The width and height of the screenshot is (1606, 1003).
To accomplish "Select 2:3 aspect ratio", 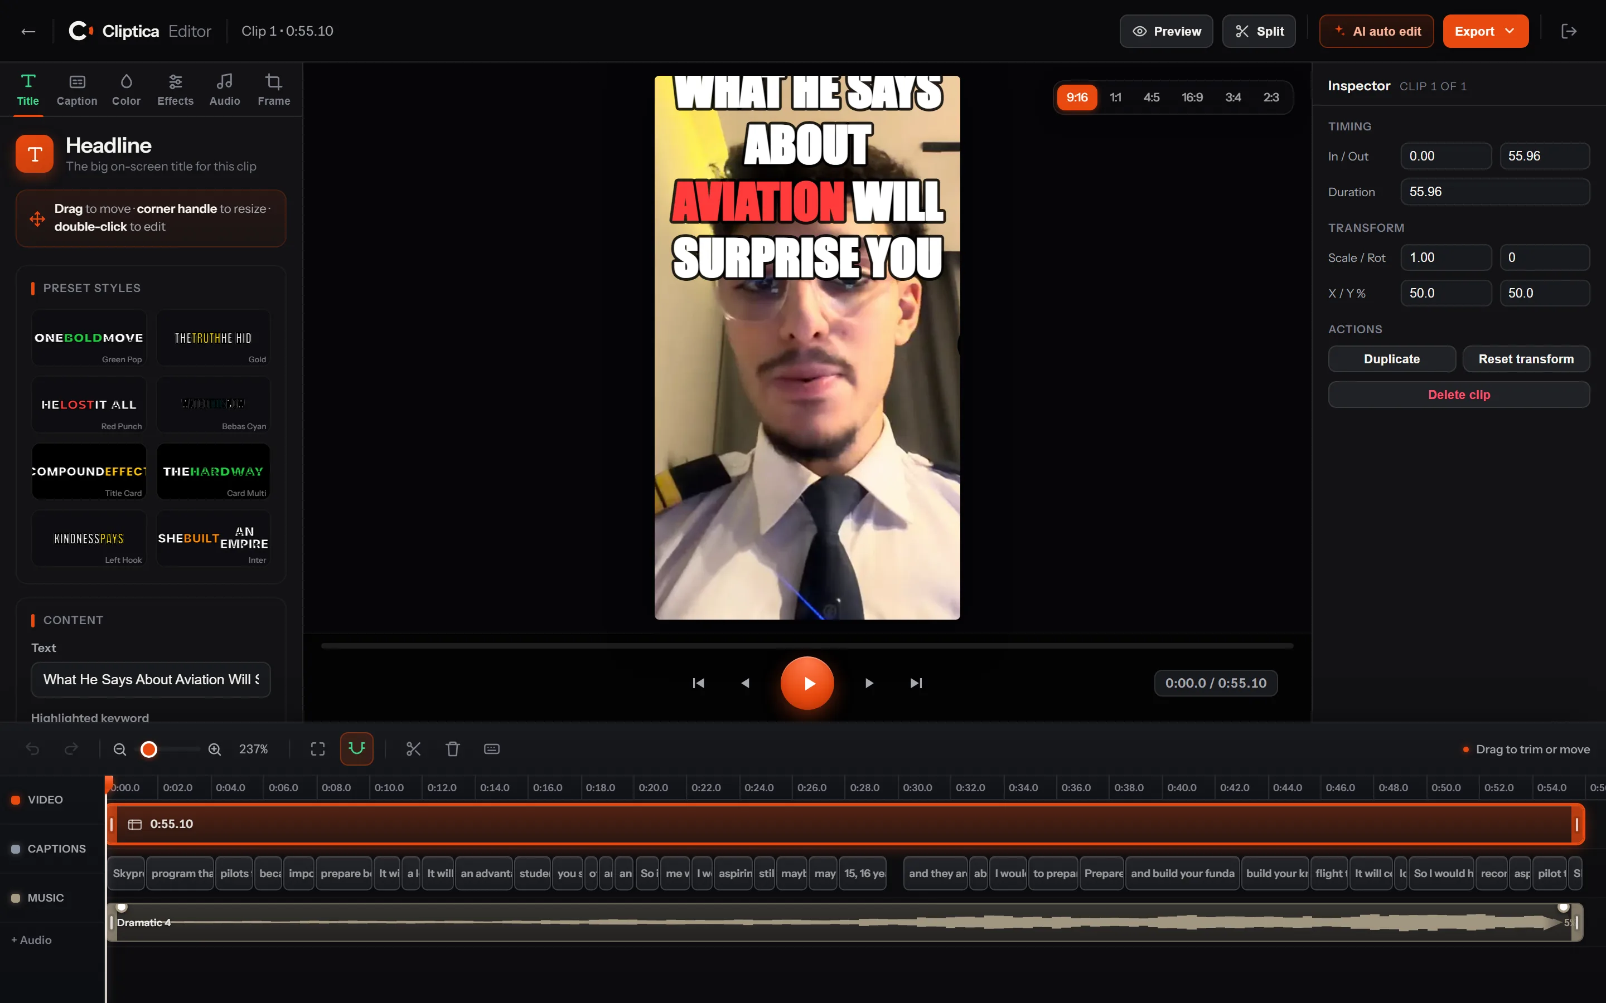I will [1271, 98].
